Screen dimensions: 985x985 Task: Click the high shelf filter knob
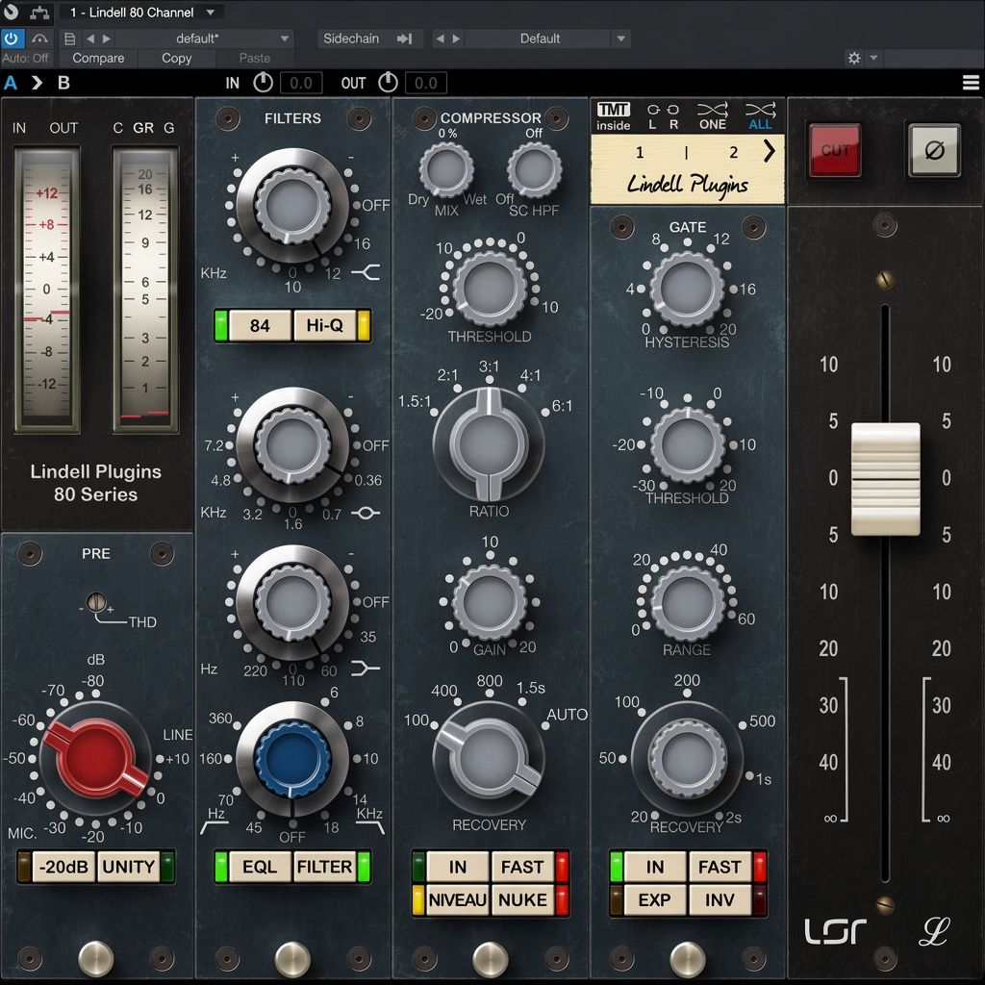pyautogui.click(x=292, y=206)
